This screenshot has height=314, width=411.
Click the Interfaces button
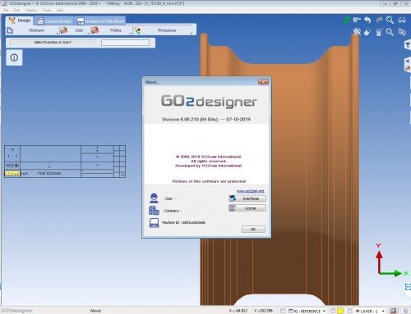[x=247, y=198]
